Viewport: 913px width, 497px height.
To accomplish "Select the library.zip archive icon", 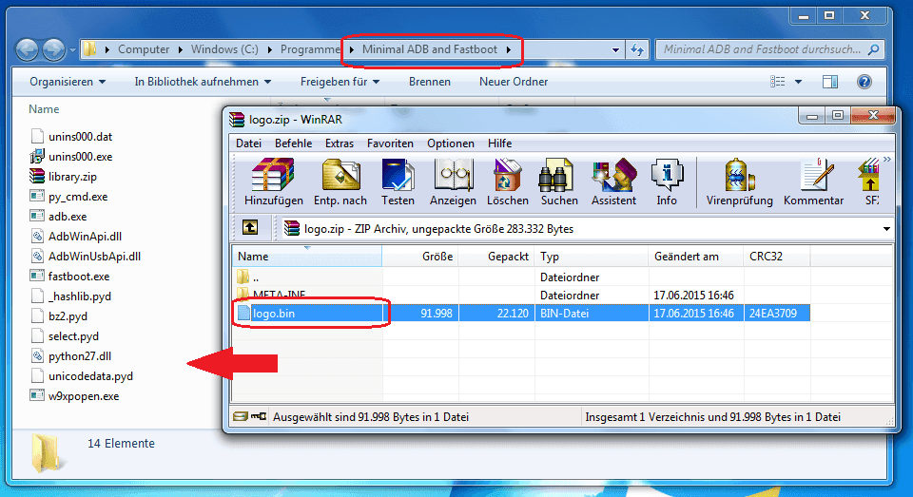I will tap(37, 176).
